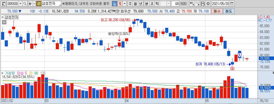Open the stock code history dropdown
Image resolution: width=274 pixels, height=104 pixels.
[20, 3]
